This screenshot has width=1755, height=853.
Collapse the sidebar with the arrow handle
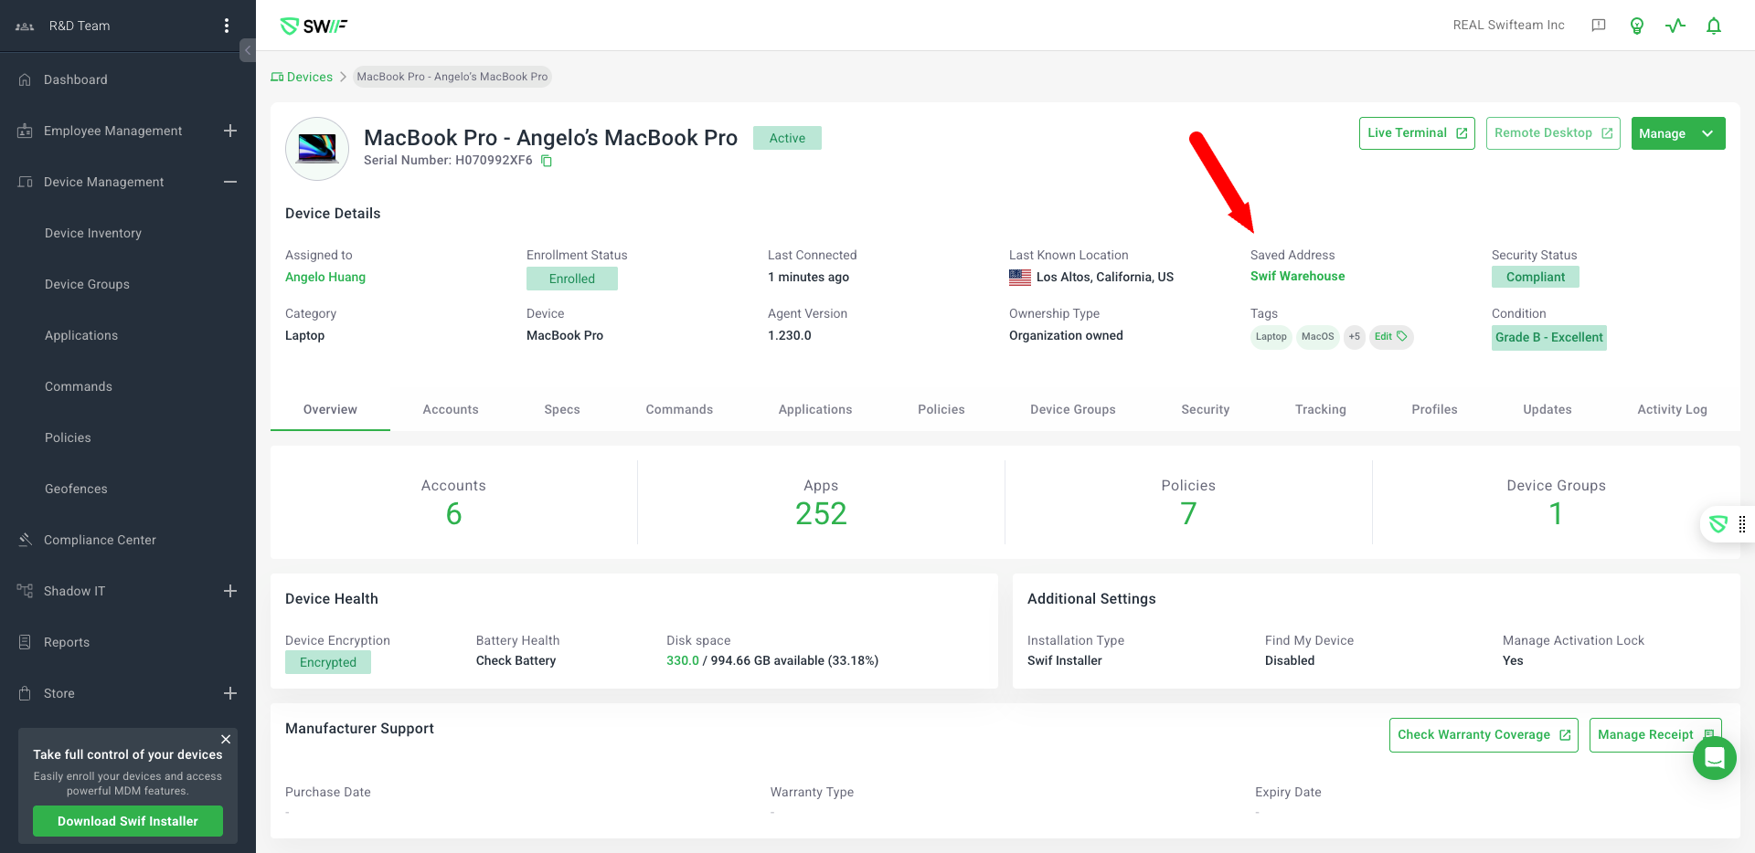pos(248,50)
